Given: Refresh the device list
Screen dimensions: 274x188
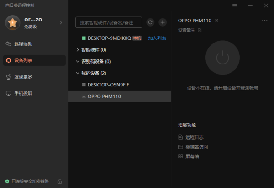Looking at the screenshot, I should [150, 22].
